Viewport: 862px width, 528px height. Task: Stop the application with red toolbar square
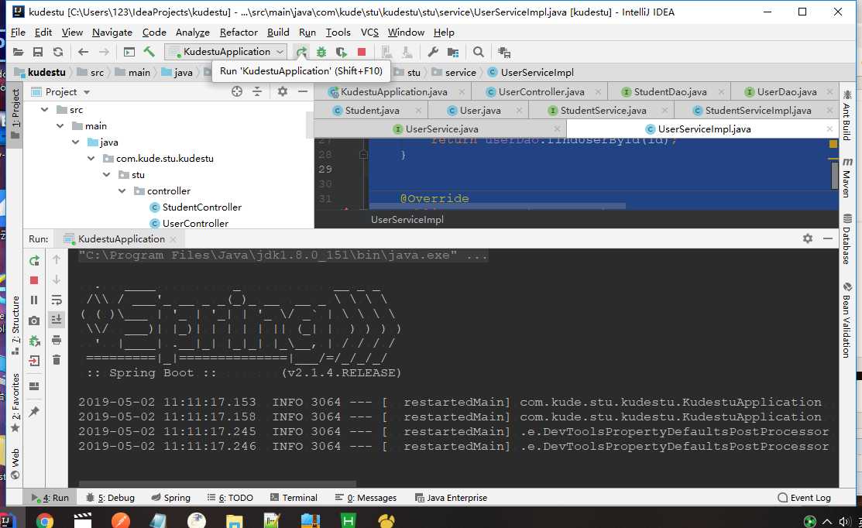361,52
